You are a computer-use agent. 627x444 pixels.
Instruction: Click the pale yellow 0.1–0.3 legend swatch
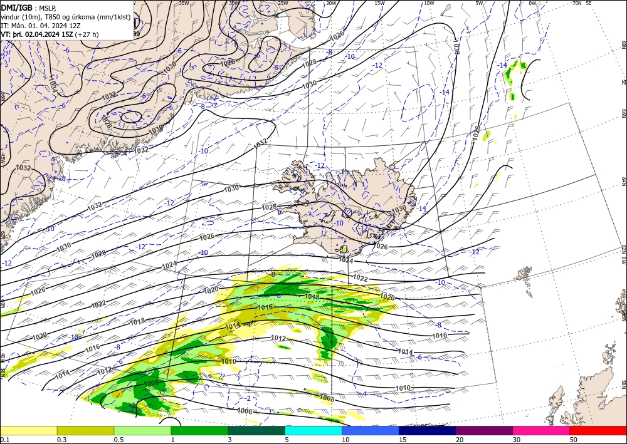point(28,430)
